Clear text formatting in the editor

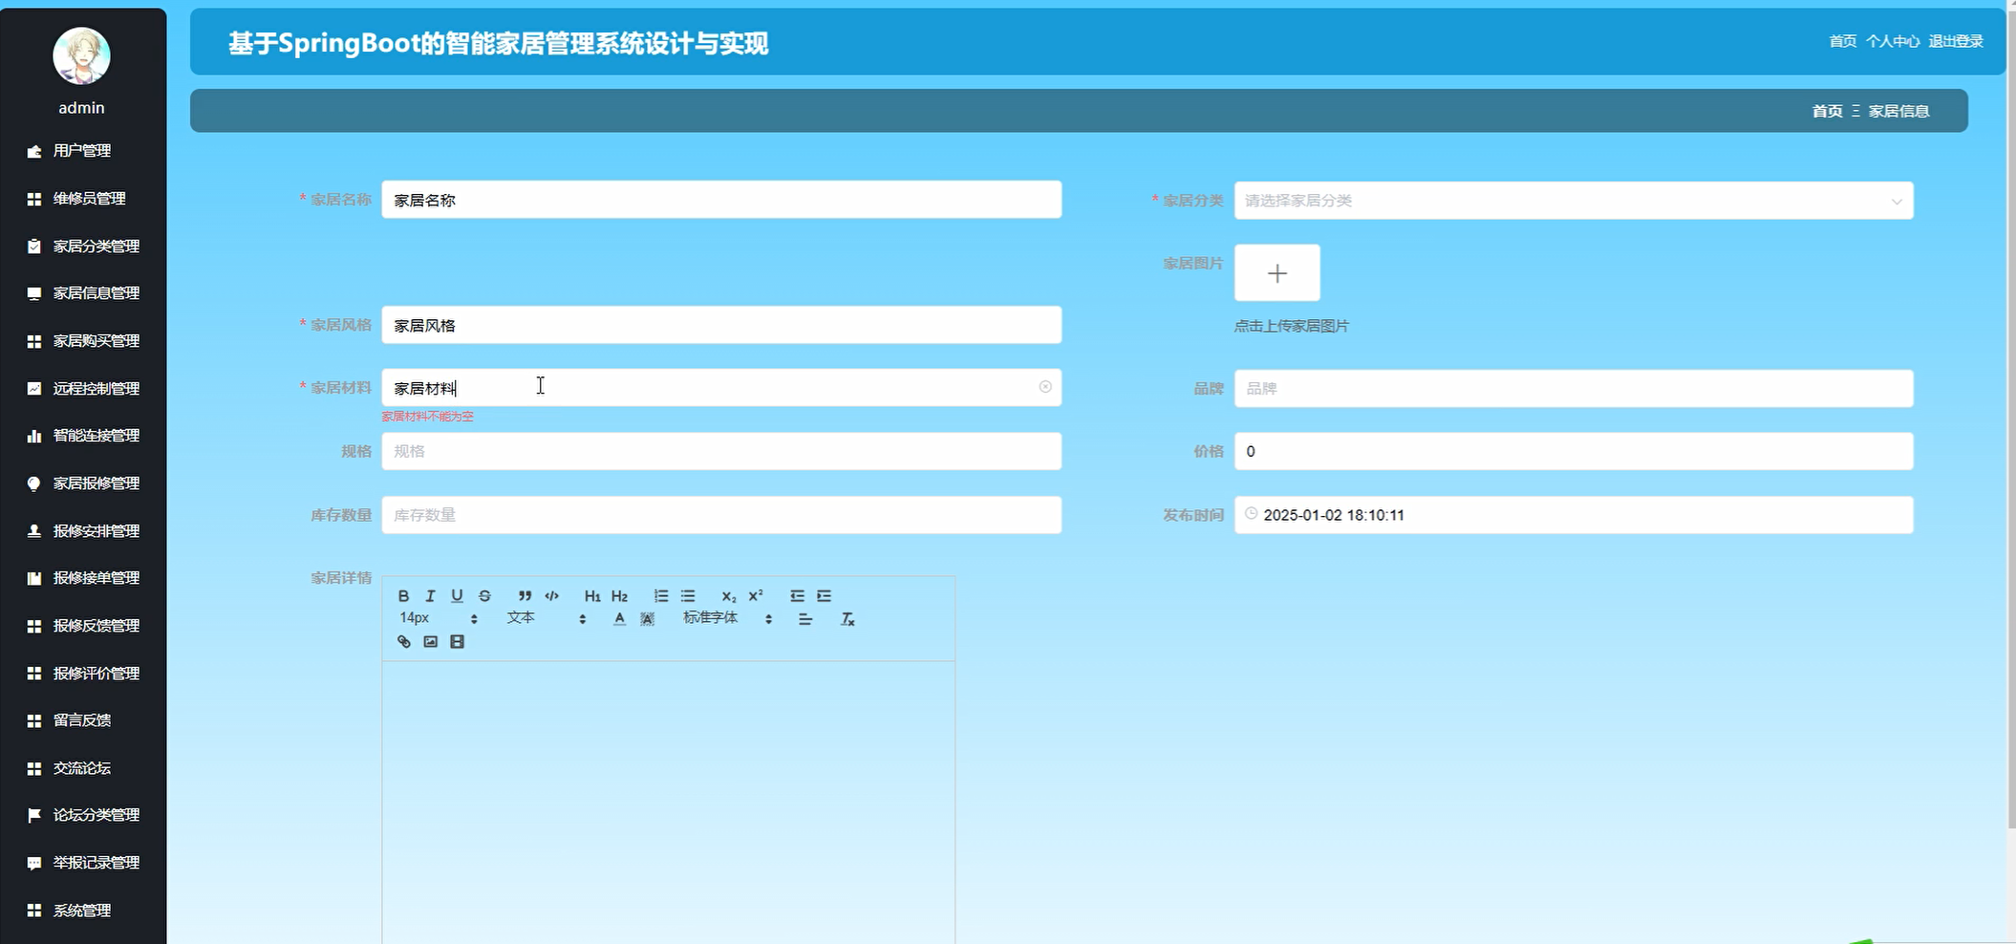coord(847,619)
